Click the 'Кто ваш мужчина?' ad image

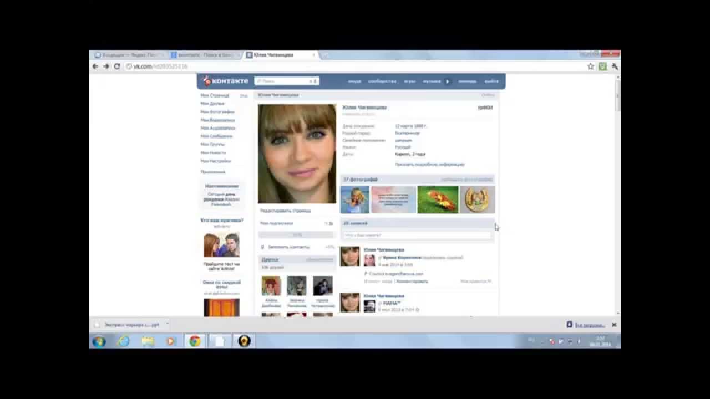[x=222, y=245]
